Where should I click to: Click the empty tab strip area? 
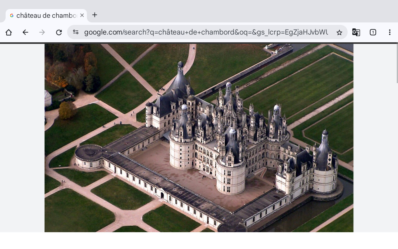point(249,12)
